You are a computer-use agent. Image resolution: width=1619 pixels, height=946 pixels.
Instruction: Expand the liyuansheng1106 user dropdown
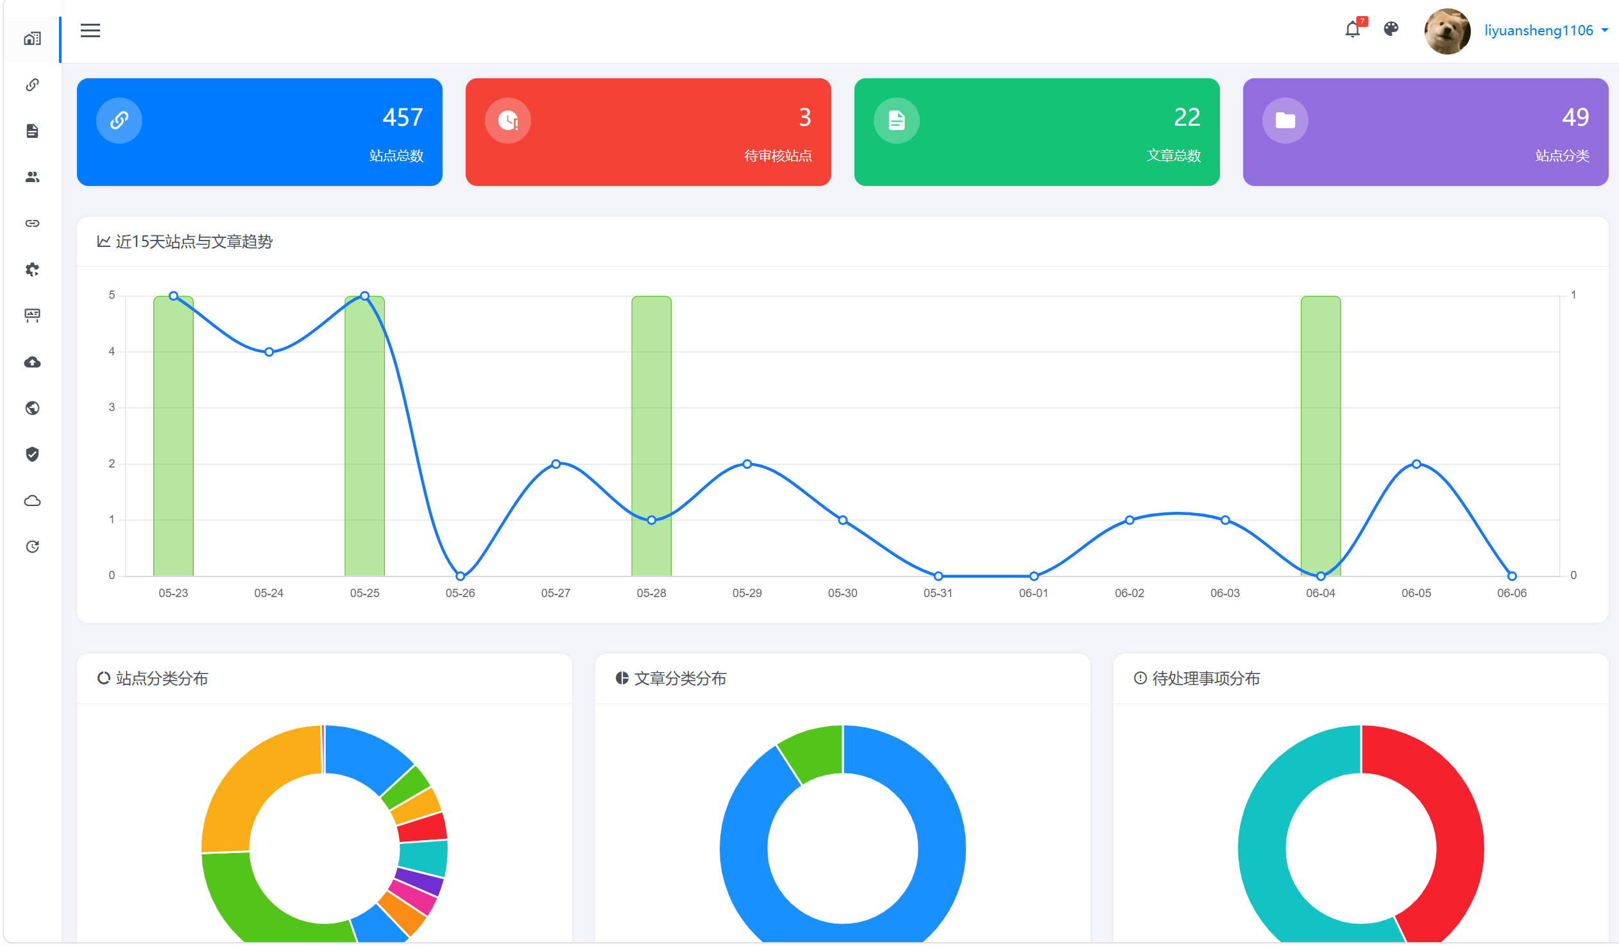(1545, 30)
